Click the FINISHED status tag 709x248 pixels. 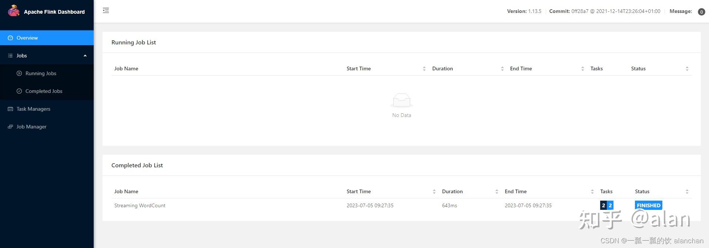point(648,205)
